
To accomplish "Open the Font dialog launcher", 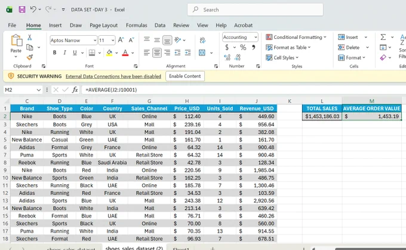I will [136, 66].
